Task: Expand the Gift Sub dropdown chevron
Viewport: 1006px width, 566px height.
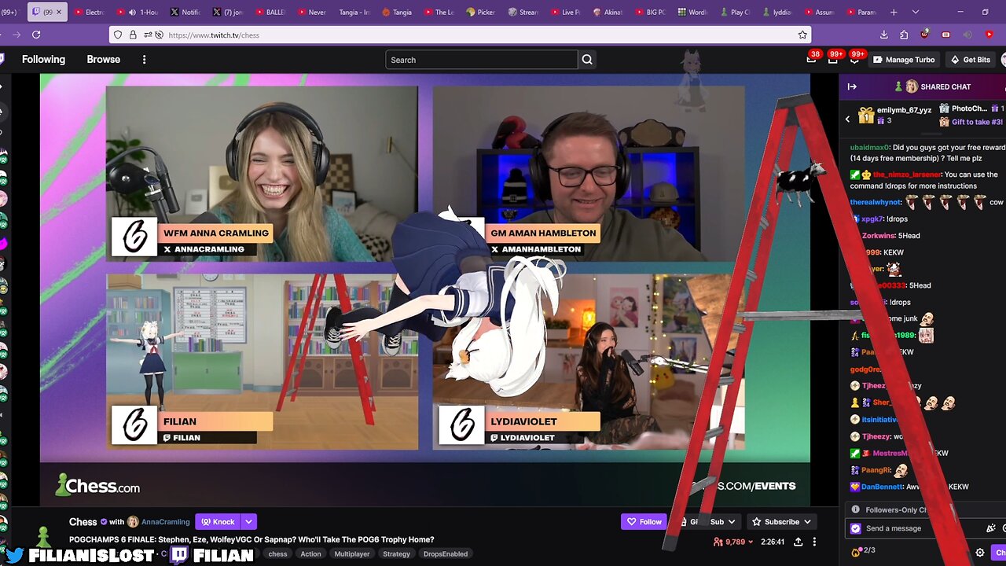Action: pos(732,521)
